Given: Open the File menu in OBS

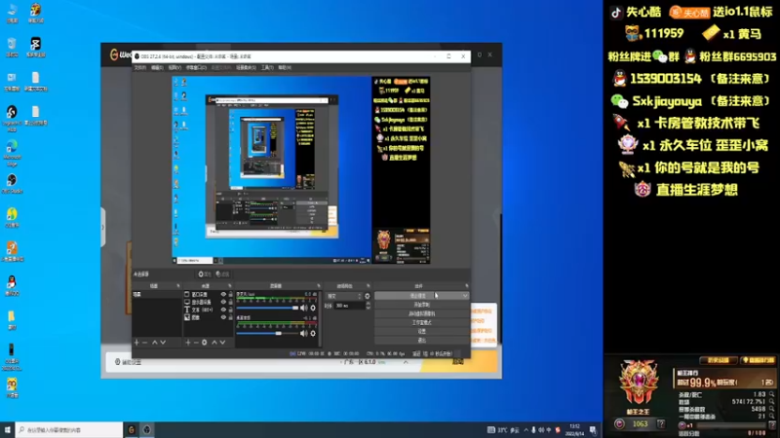Looking at the screenshot, I should [140, 67].
